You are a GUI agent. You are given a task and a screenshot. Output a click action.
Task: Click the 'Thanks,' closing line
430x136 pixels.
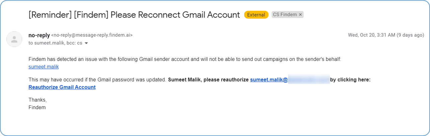pyautogui.click(x=38, y=100)
